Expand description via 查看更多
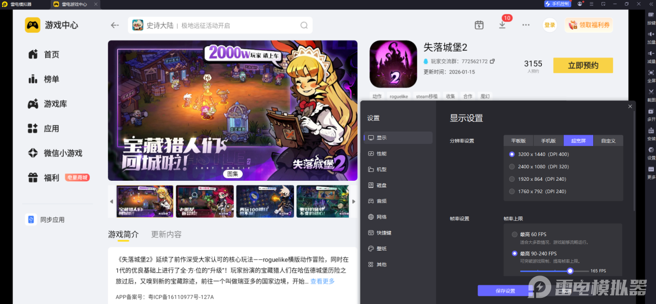The image size is (656, 304). (323, 281)
